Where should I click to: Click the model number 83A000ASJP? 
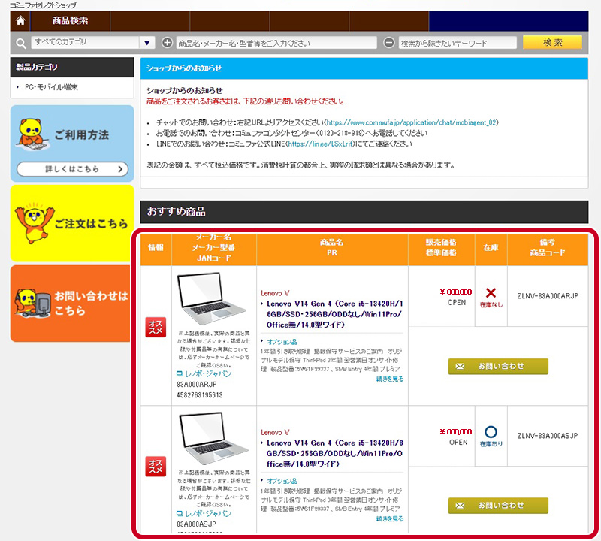coord(196,524)
